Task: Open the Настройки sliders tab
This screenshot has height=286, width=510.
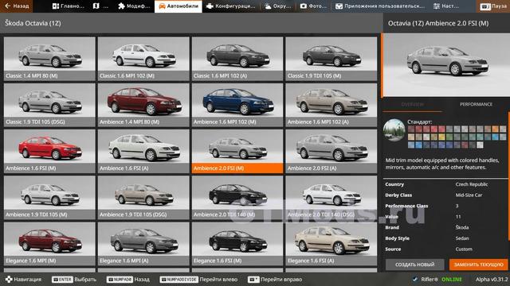Action: (x=446, y=6)
